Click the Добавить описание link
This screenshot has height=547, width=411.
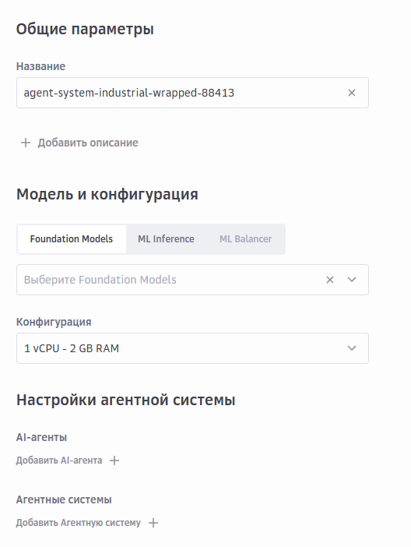88,143
